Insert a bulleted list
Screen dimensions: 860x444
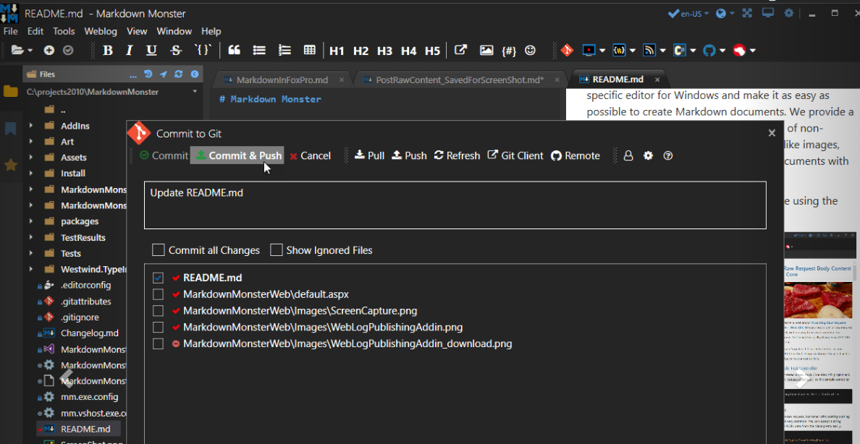[259, 51]
